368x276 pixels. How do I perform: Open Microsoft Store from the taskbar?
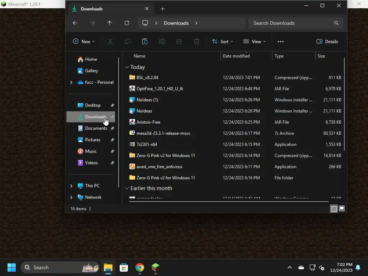(x=124, y=267)
